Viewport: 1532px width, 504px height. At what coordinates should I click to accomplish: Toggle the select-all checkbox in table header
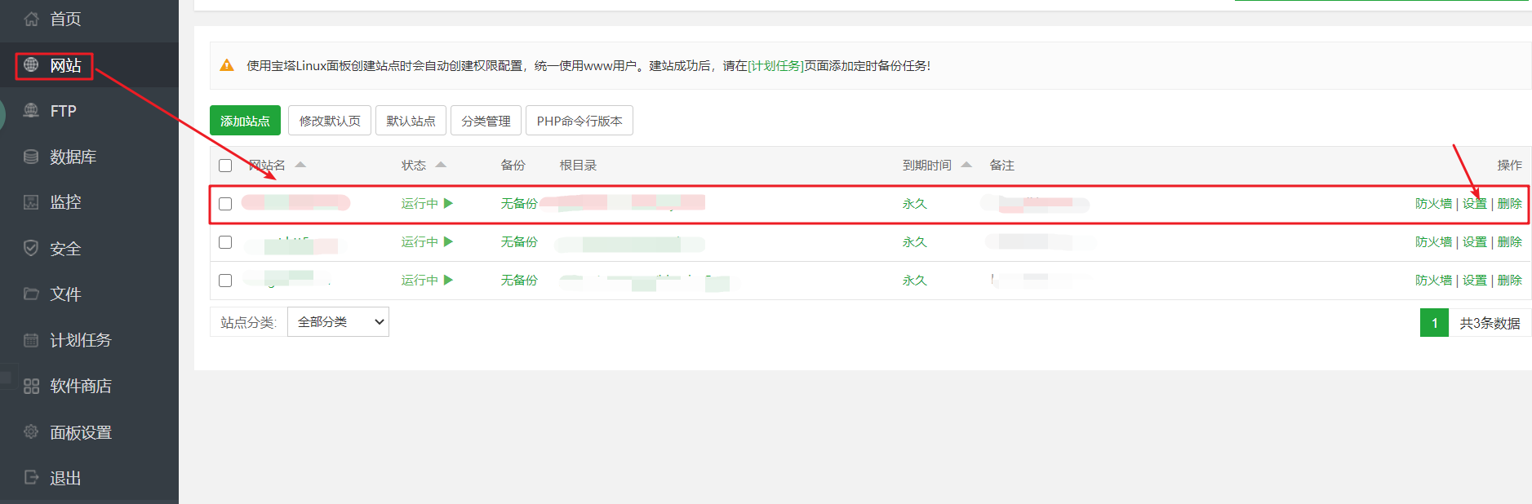coord(225,166)
